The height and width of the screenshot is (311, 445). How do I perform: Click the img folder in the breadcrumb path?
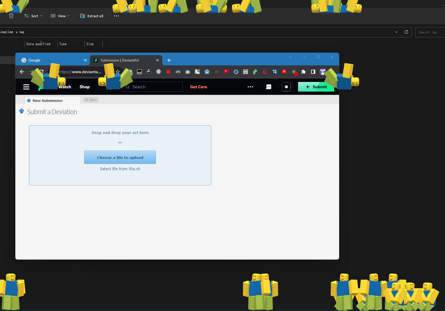click(22, 32)
